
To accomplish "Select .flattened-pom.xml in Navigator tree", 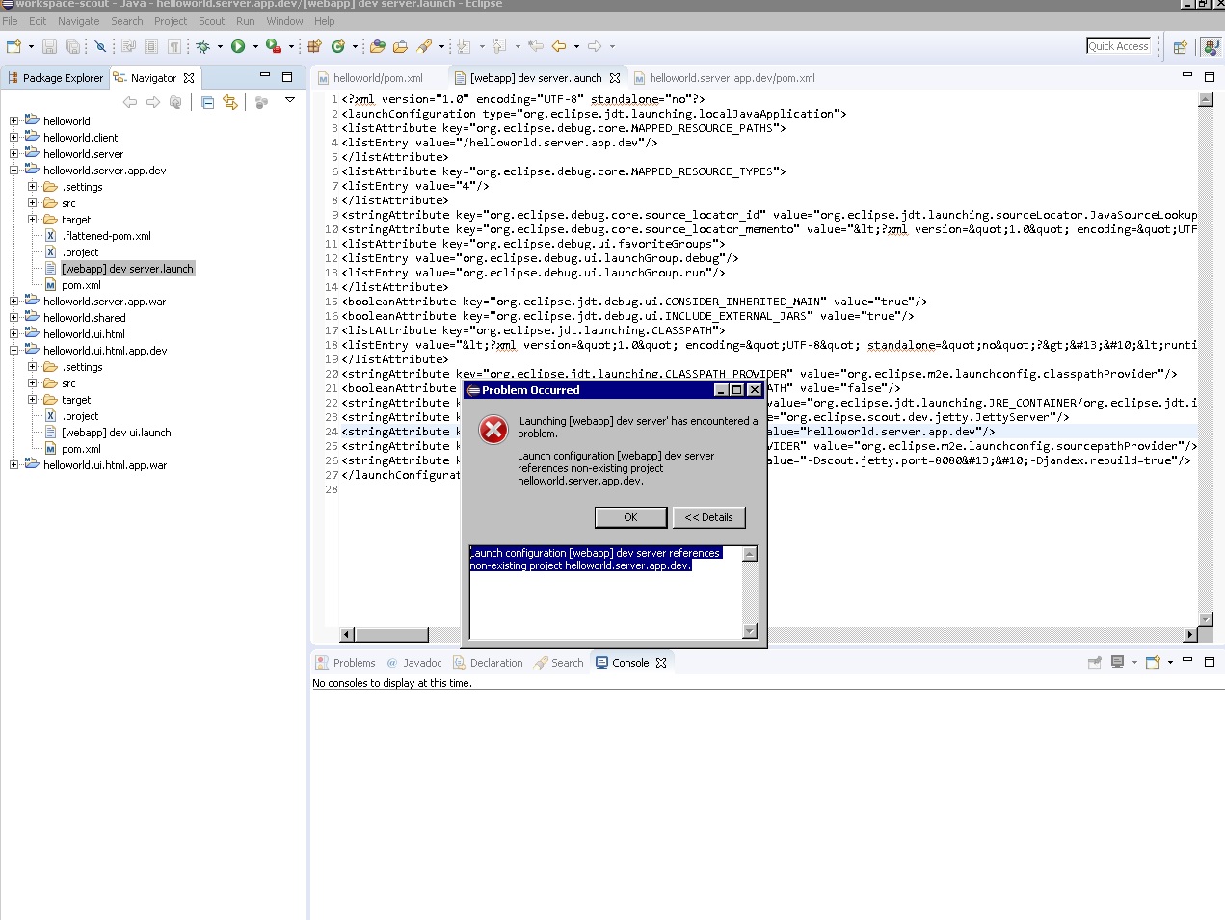I will click(x=107, y=236).
